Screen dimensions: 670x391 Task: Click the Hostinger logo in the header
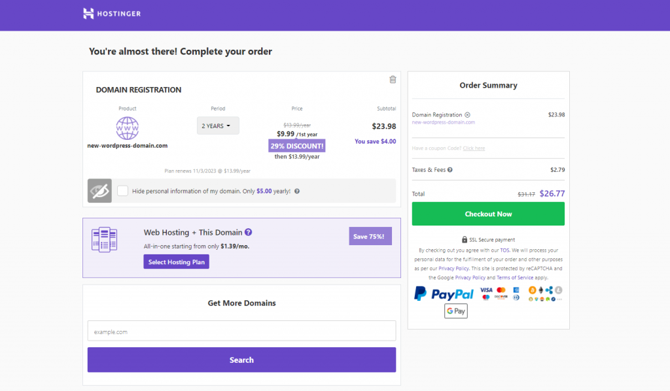click(111, 13)
